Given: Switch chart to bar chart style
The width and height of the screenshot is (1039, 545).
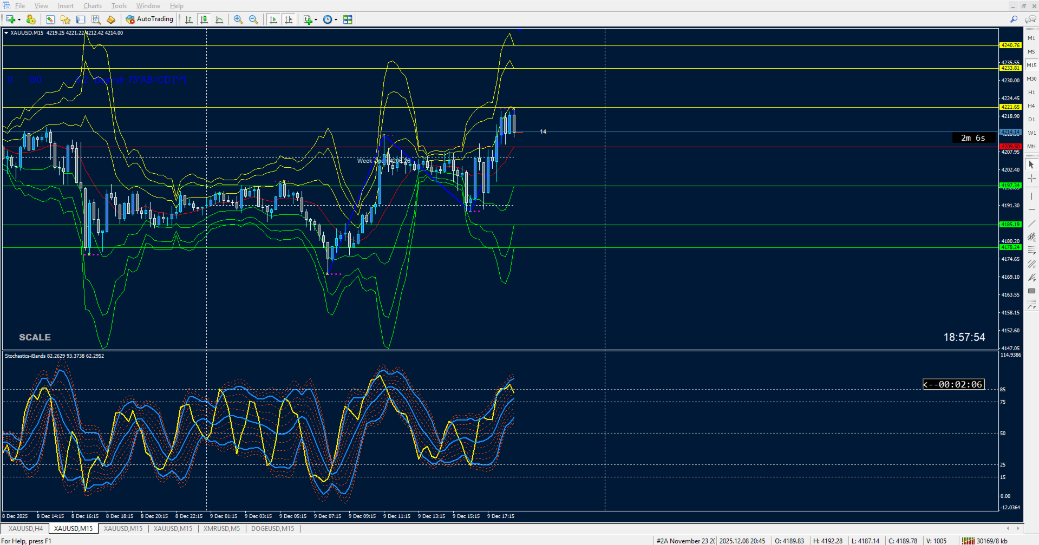Looking at the screenshot, I should click(x=189, y=19).
